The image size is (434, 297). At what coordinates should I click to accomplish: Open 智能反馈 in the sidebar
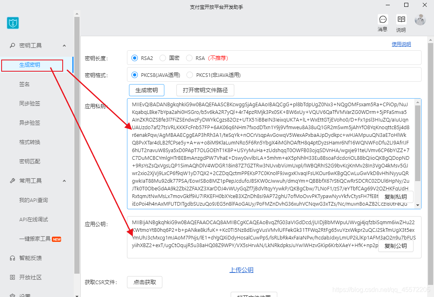[31, 258]
